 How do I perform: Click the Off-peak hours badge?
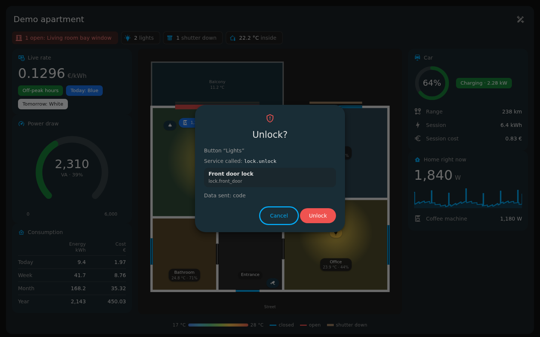(40, 91)
